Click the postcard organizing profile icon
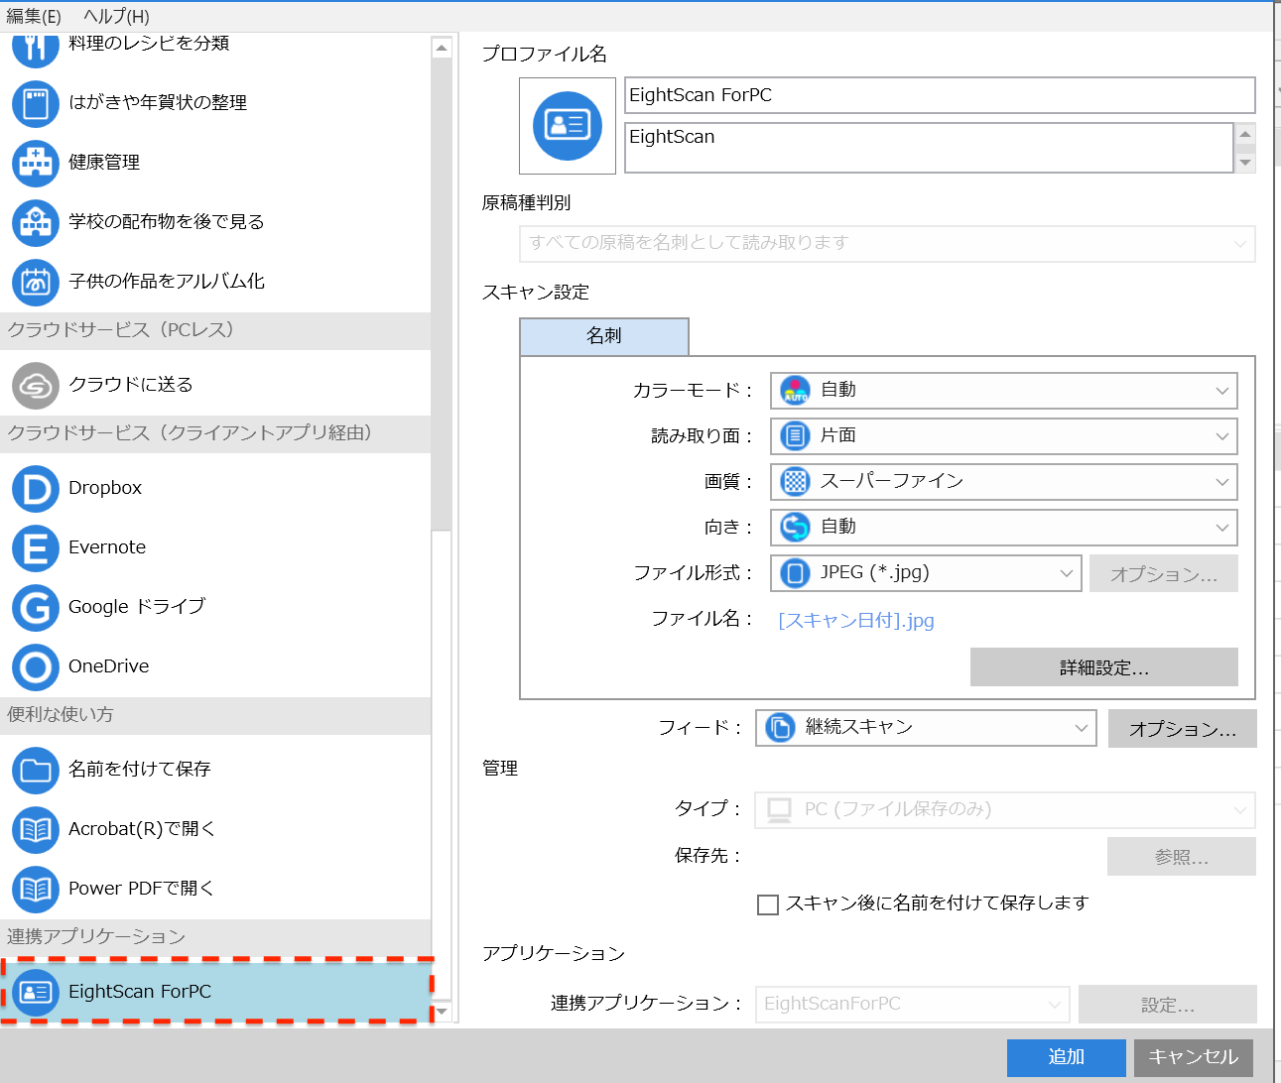 (x=36, y=104)
